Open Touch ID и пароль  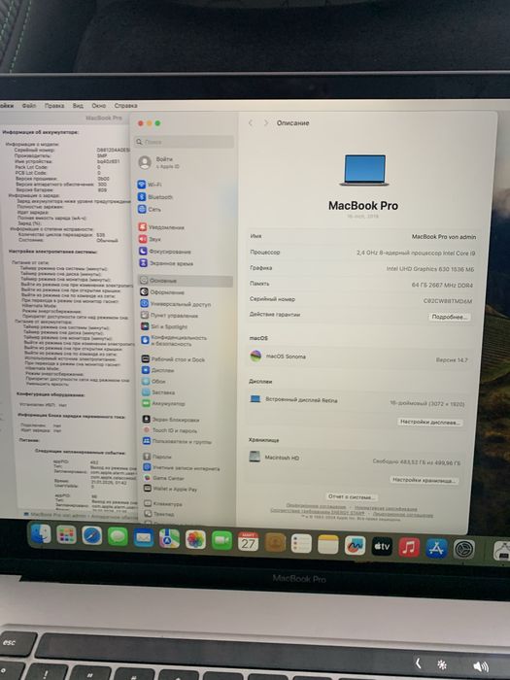tap(170, 430)
